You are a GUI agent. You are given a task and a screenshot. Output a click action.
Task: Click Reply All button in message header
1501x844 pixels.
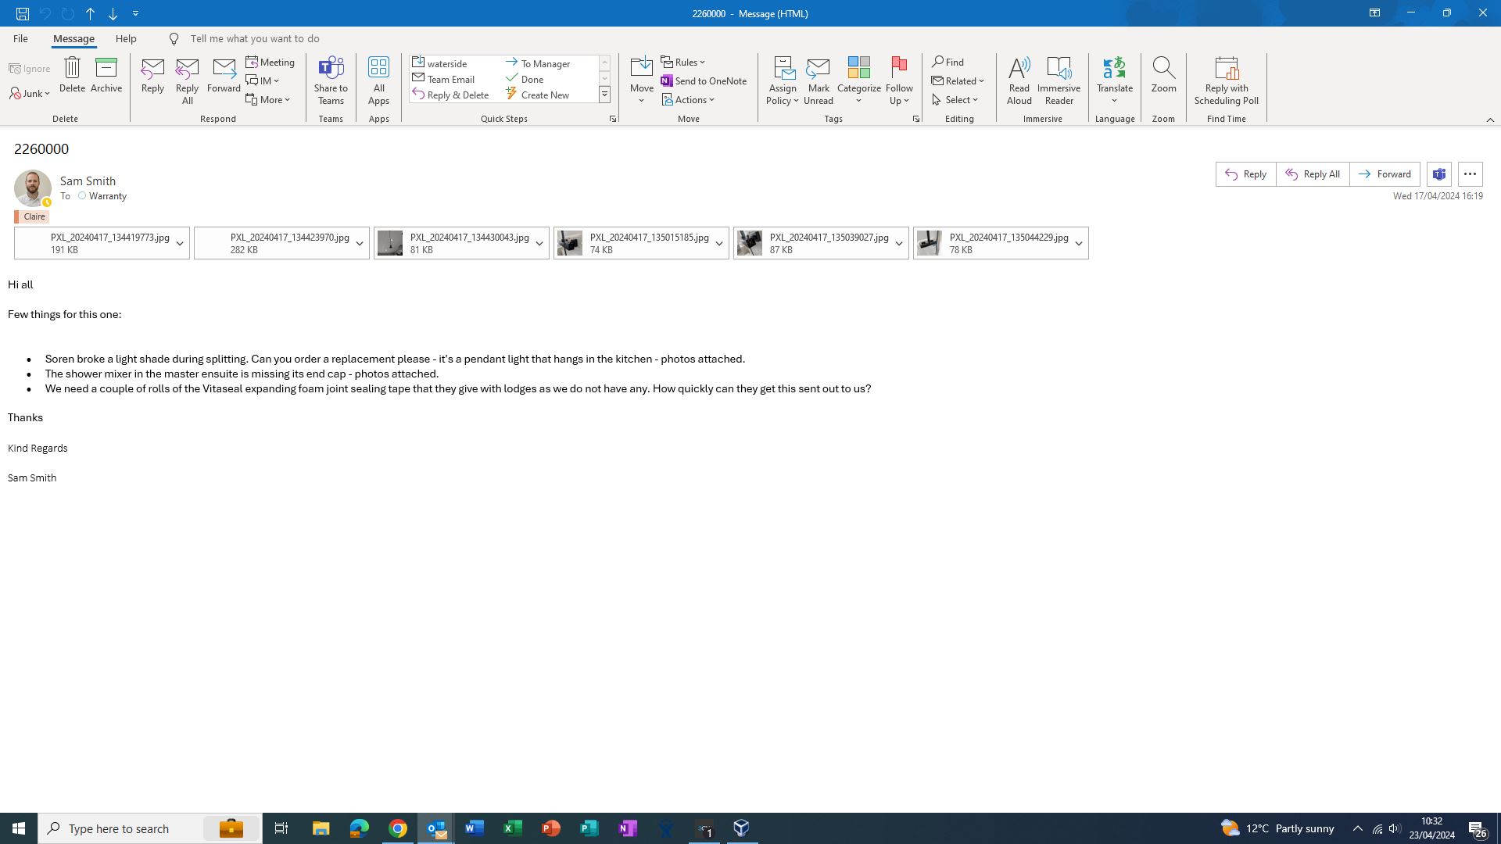pos(1313,174)
